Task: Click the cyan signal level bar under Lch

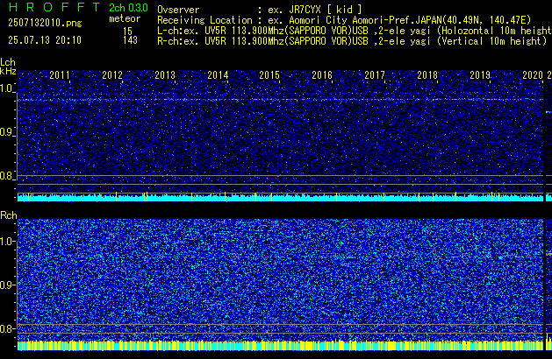Action: [x=280, y=197]
